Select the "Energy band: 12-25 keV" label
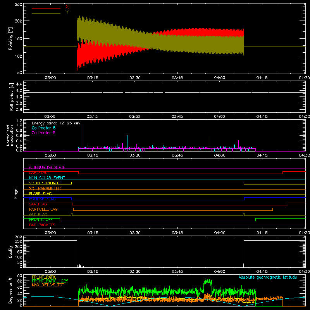This screenshot has height=310, width=310. click(x=56, y=123)
